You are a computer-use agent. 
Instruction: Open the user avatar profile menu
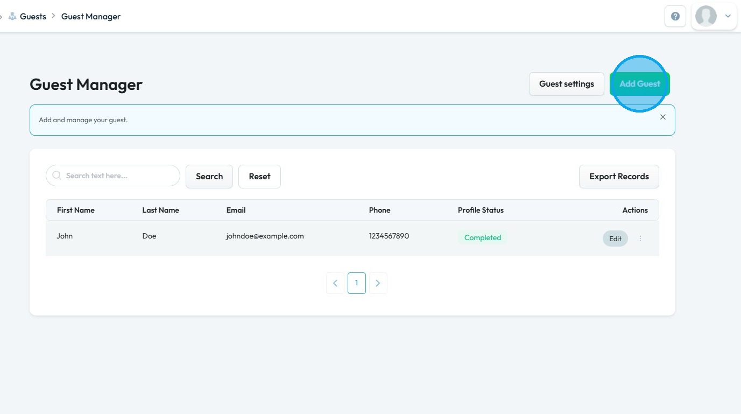point(705,16)
